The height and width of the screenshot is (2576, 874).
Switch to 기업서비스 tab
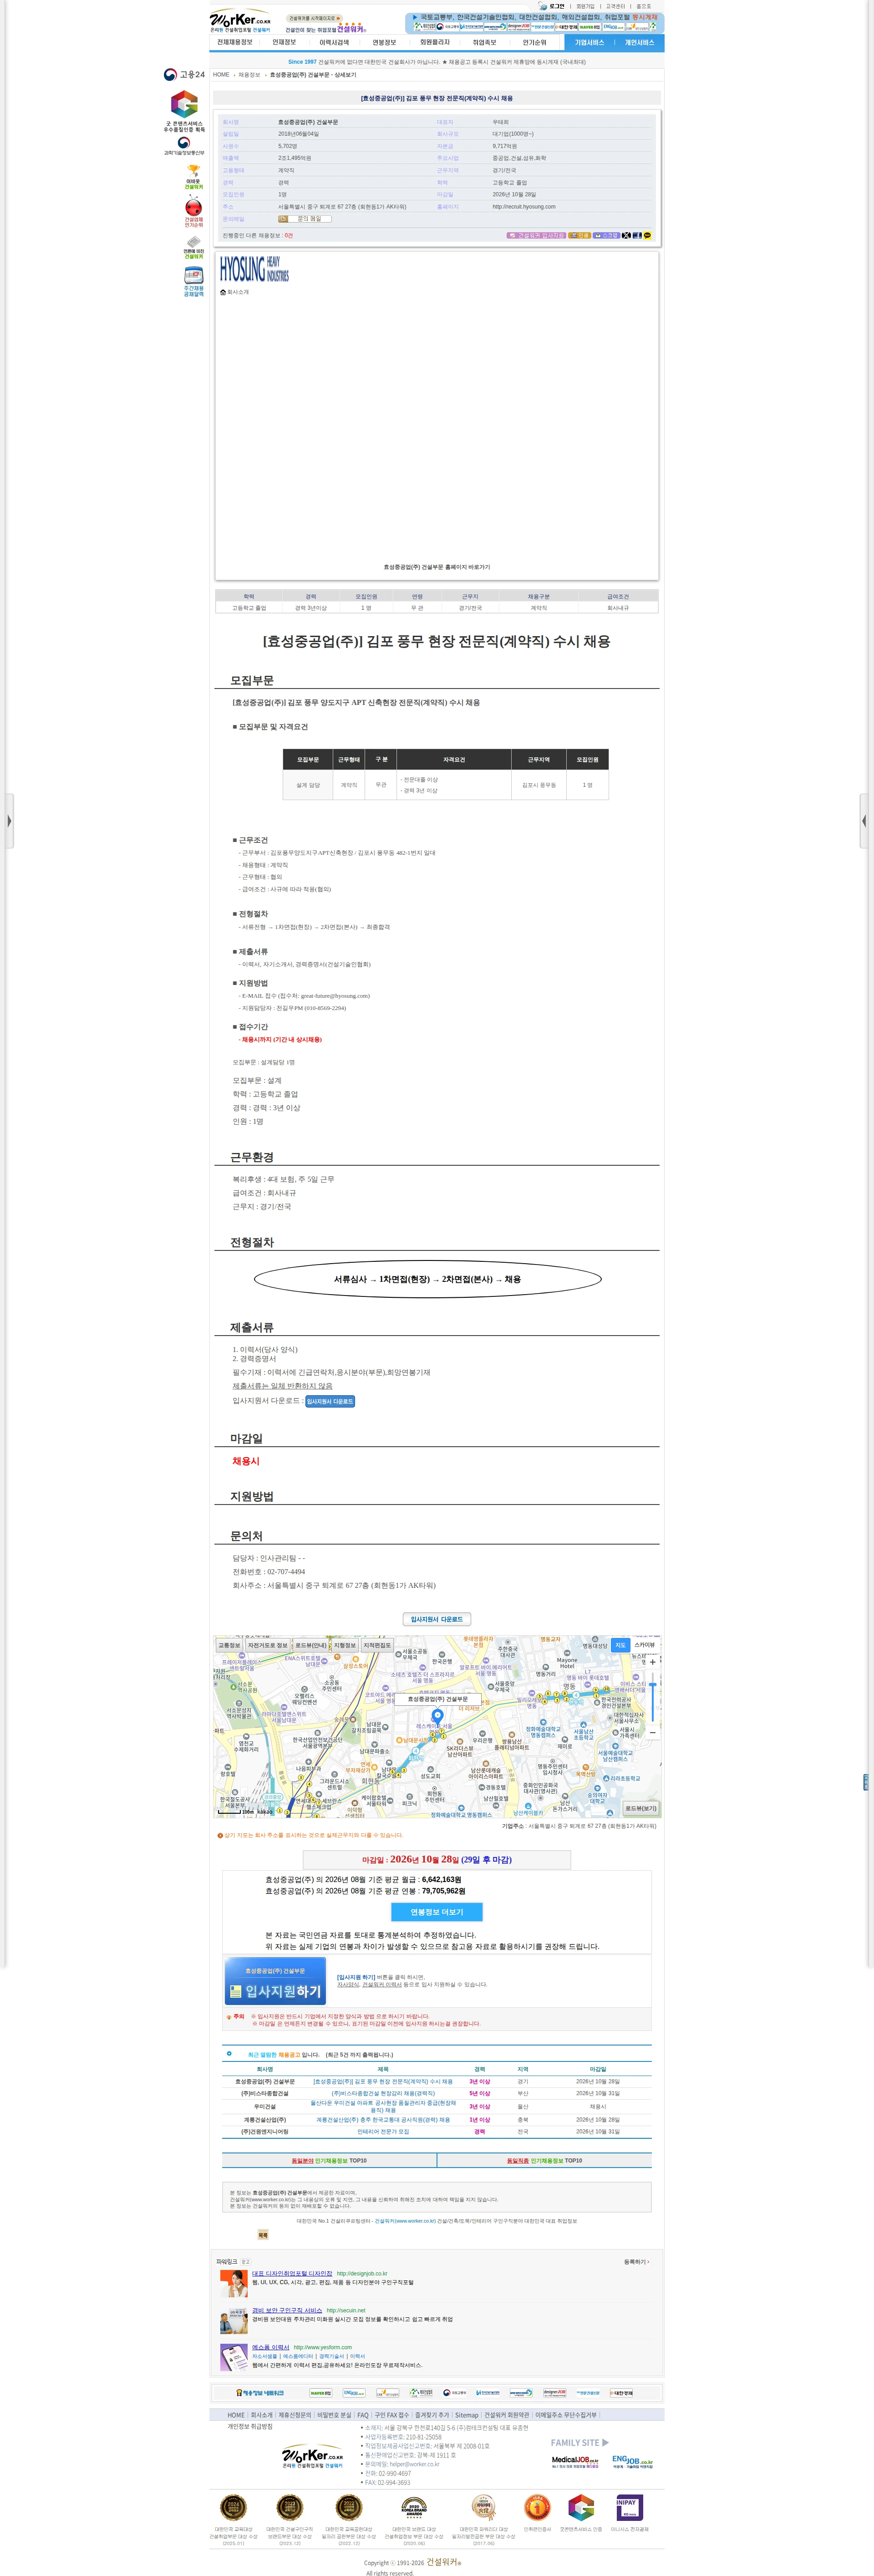(589, 43)
